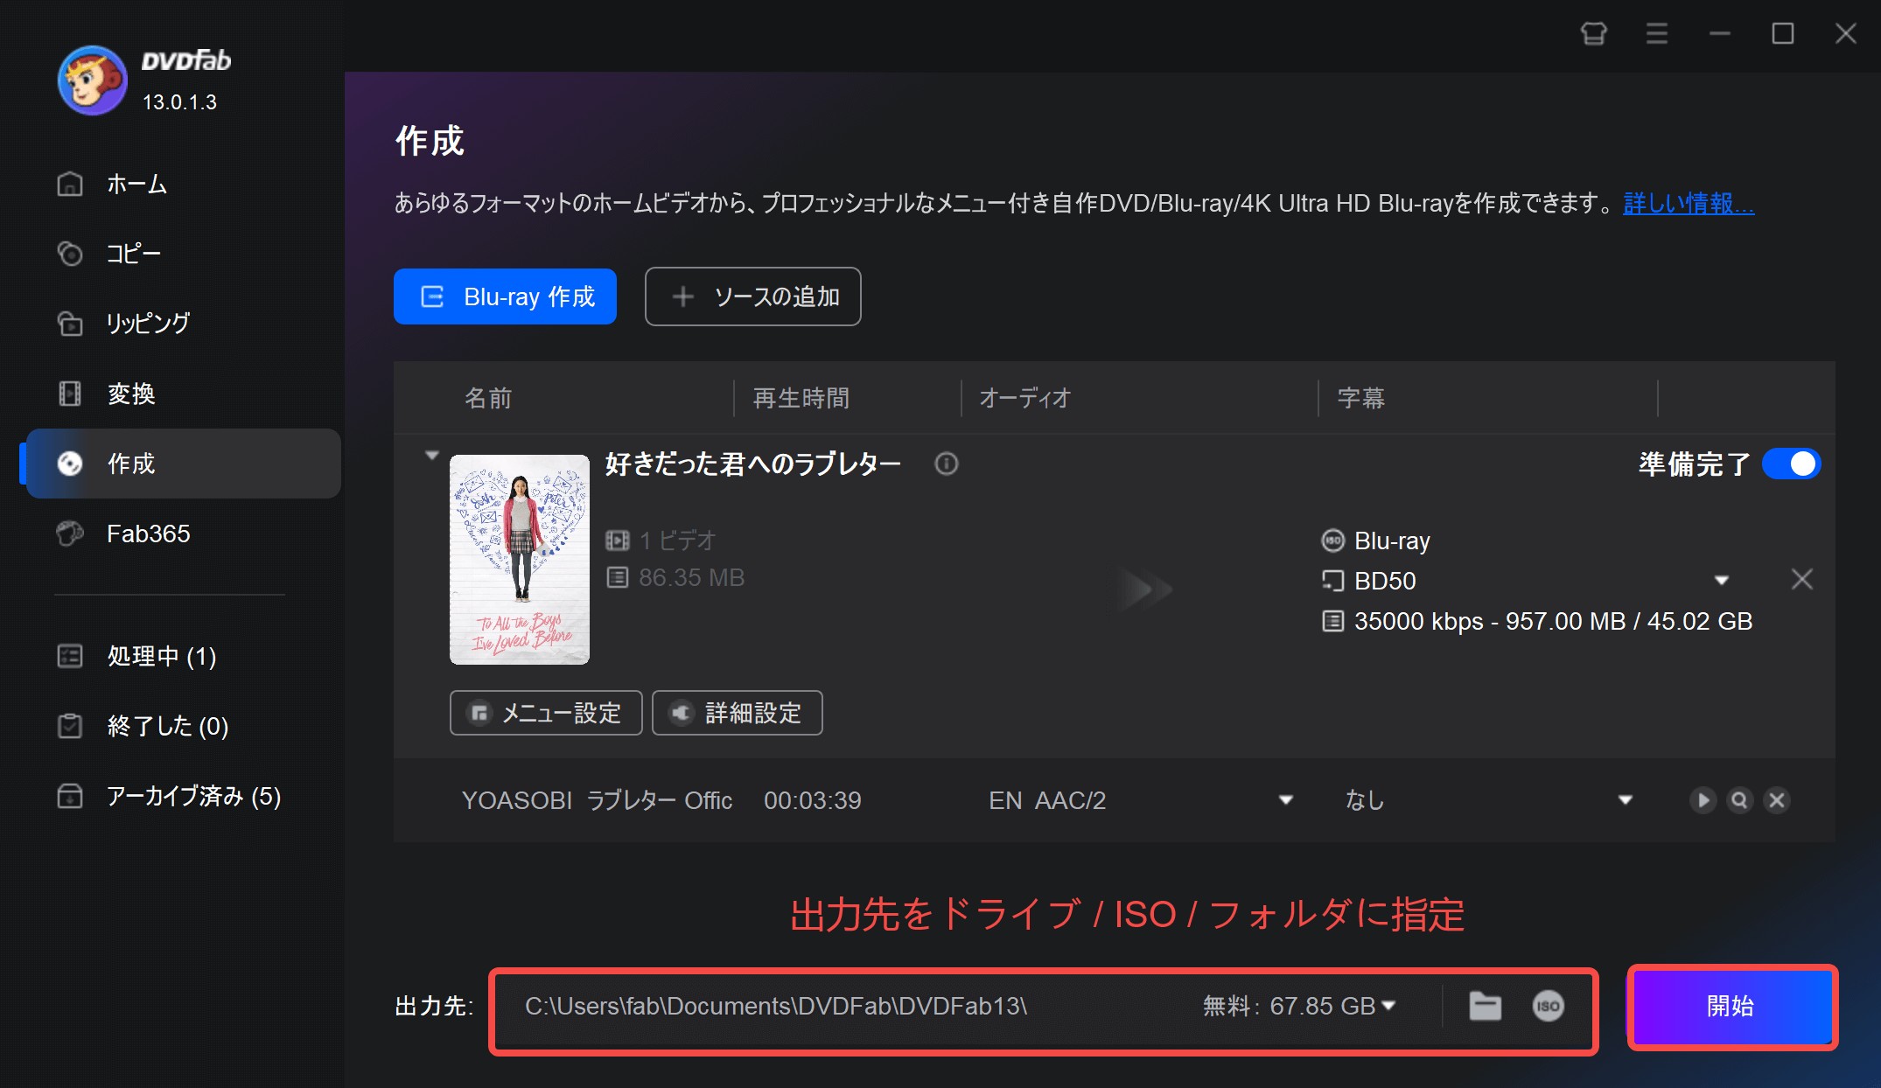Click the 00:03:39 duration value

tap(812, 800)
